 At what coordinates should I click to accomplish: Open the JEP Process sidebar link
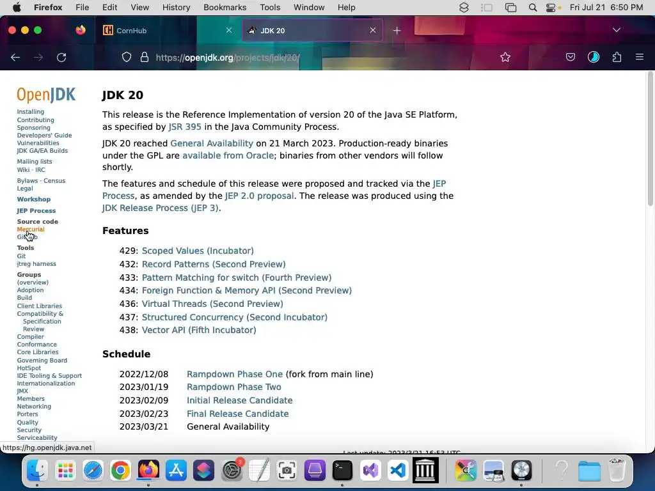tap(36, 211)
